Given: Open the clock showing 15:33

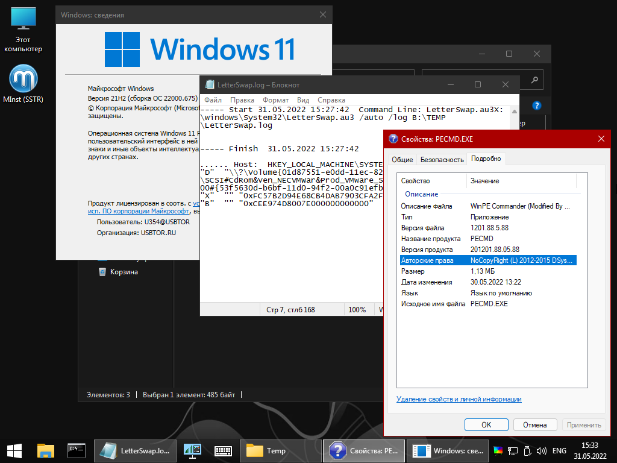Looking at the screenshot, I should [590, 451].
